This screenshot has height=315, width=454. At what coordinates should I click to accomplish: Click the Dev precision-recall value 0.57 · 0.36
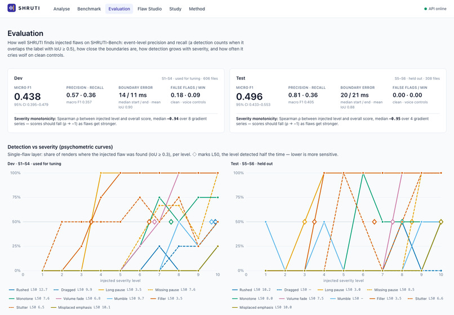point(81,95)
